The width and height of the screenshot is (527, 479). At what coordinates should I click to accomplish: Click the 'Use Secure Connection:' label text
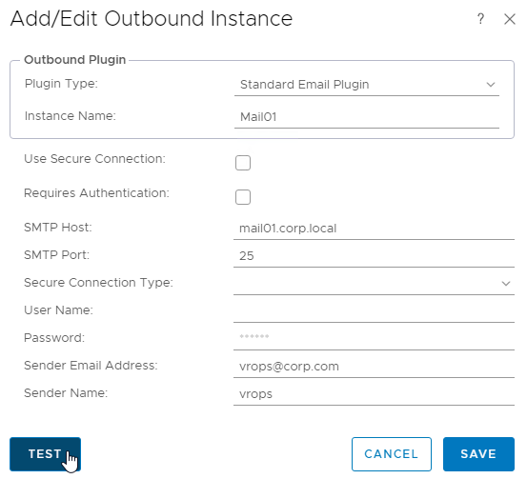coord(94,158)
